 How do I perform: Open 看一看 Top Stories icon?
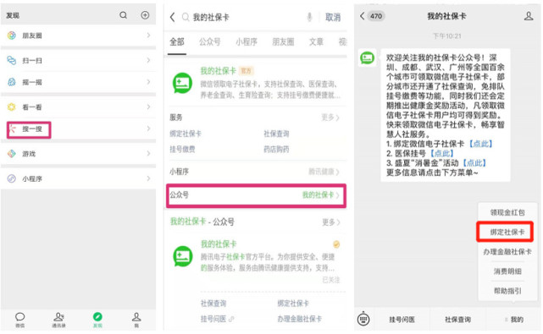(x=12, y=107)
